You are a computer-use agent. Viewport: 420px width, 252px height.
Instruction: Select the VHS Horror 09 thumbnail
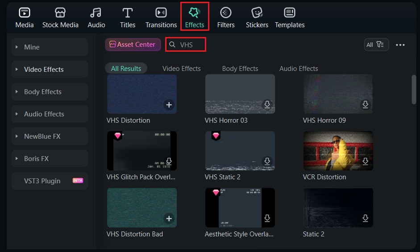[338, 94]
